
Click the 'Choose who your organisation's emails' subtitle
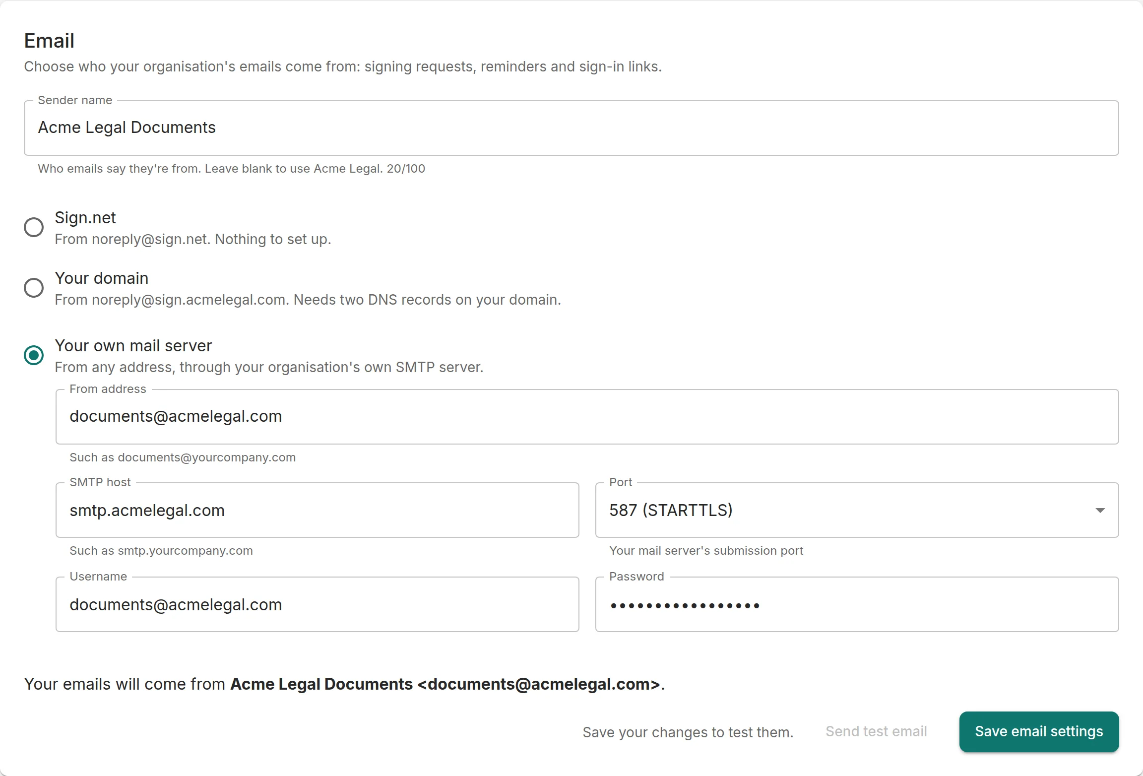[343, 66]
